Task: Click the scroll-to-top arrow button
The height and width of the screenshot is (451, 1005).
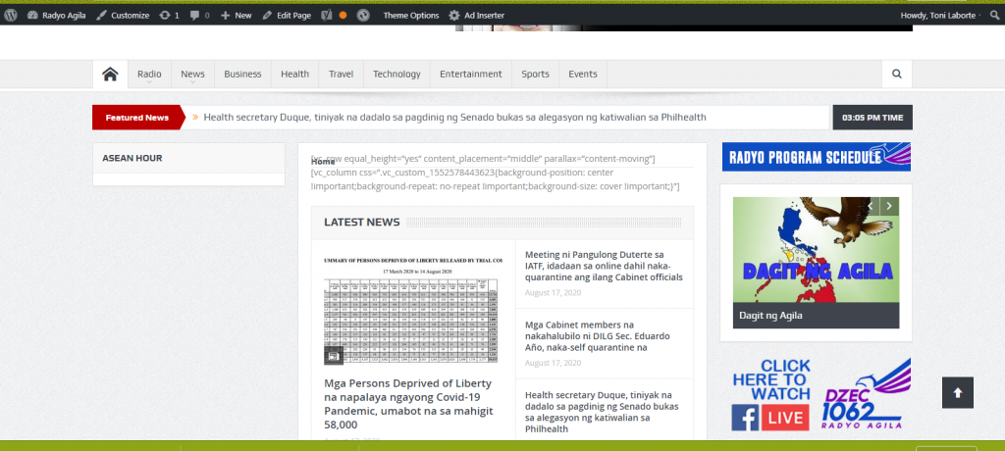Action: [x=958, y=392]
